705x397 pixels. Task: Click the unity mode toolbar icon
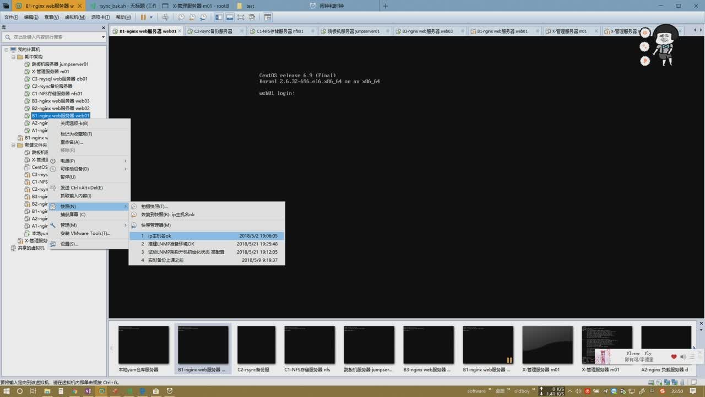tap(252, 18)
